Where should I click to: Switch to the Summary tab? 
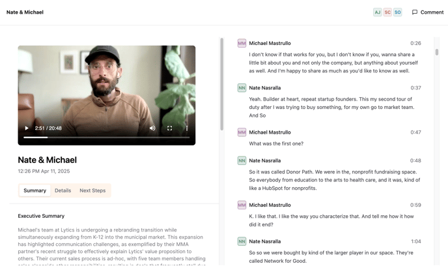pos(35,190)
